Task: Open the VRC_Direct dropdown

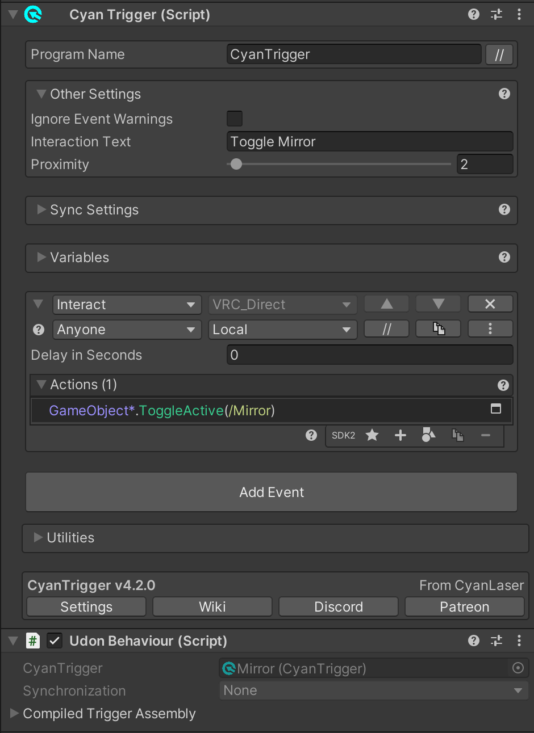Action: (x=282, y=305)
